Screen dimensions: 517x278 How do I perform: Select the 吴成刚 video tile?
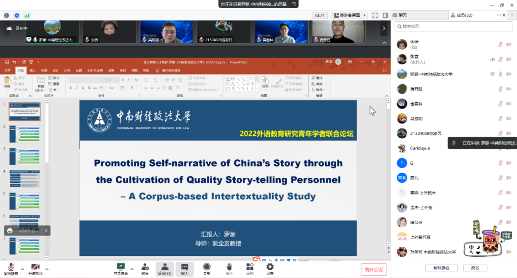coord(167,32)
